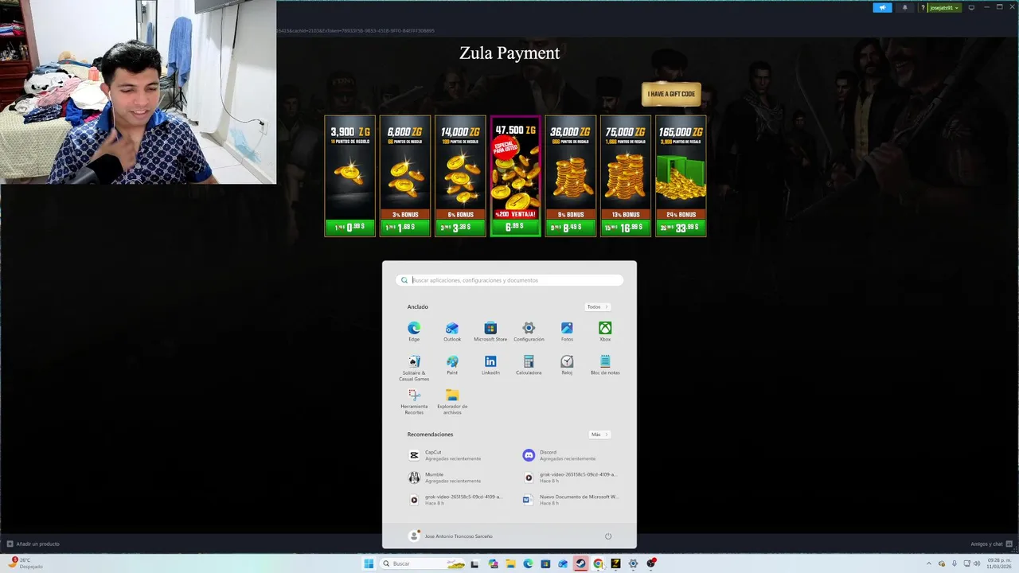
Task: Open Chrome from the taskbar
Action: tap(598, 563)
